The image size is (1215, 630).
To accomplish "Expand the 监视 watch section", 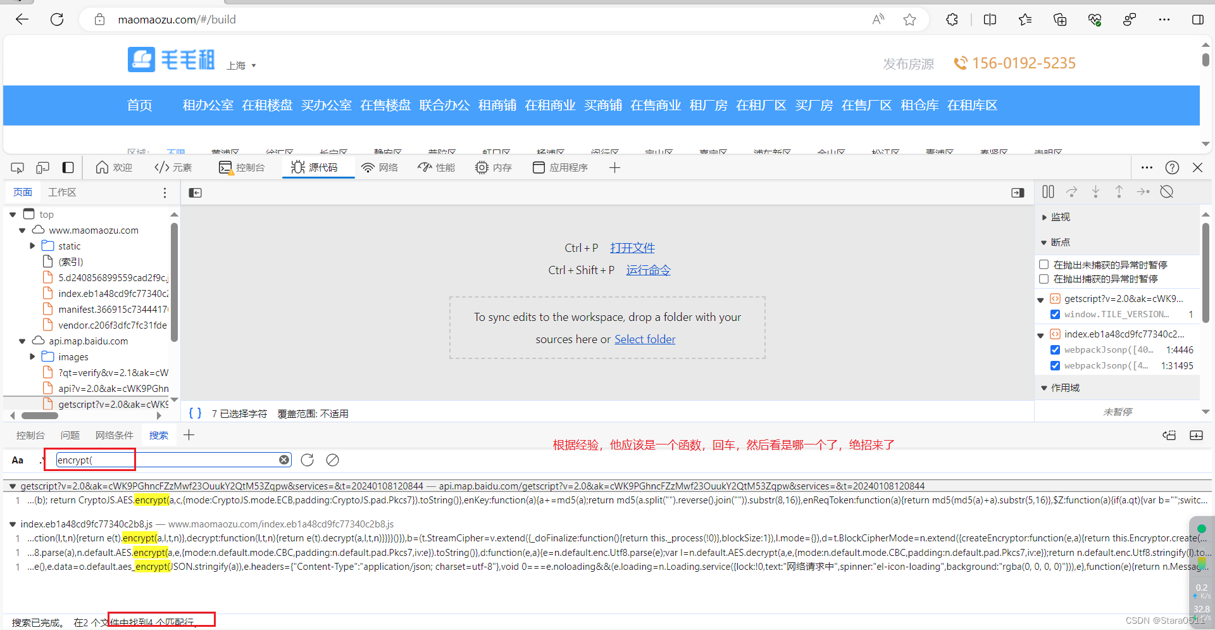I will pyautogui.click(x=1044, y=217).
